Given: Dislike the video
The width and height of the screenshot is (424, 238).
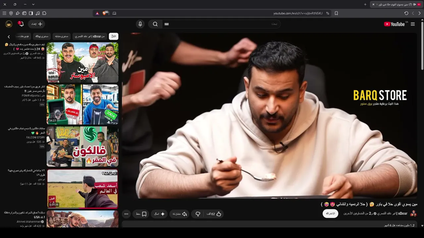Looking at the screenshot, I should 198,214.
